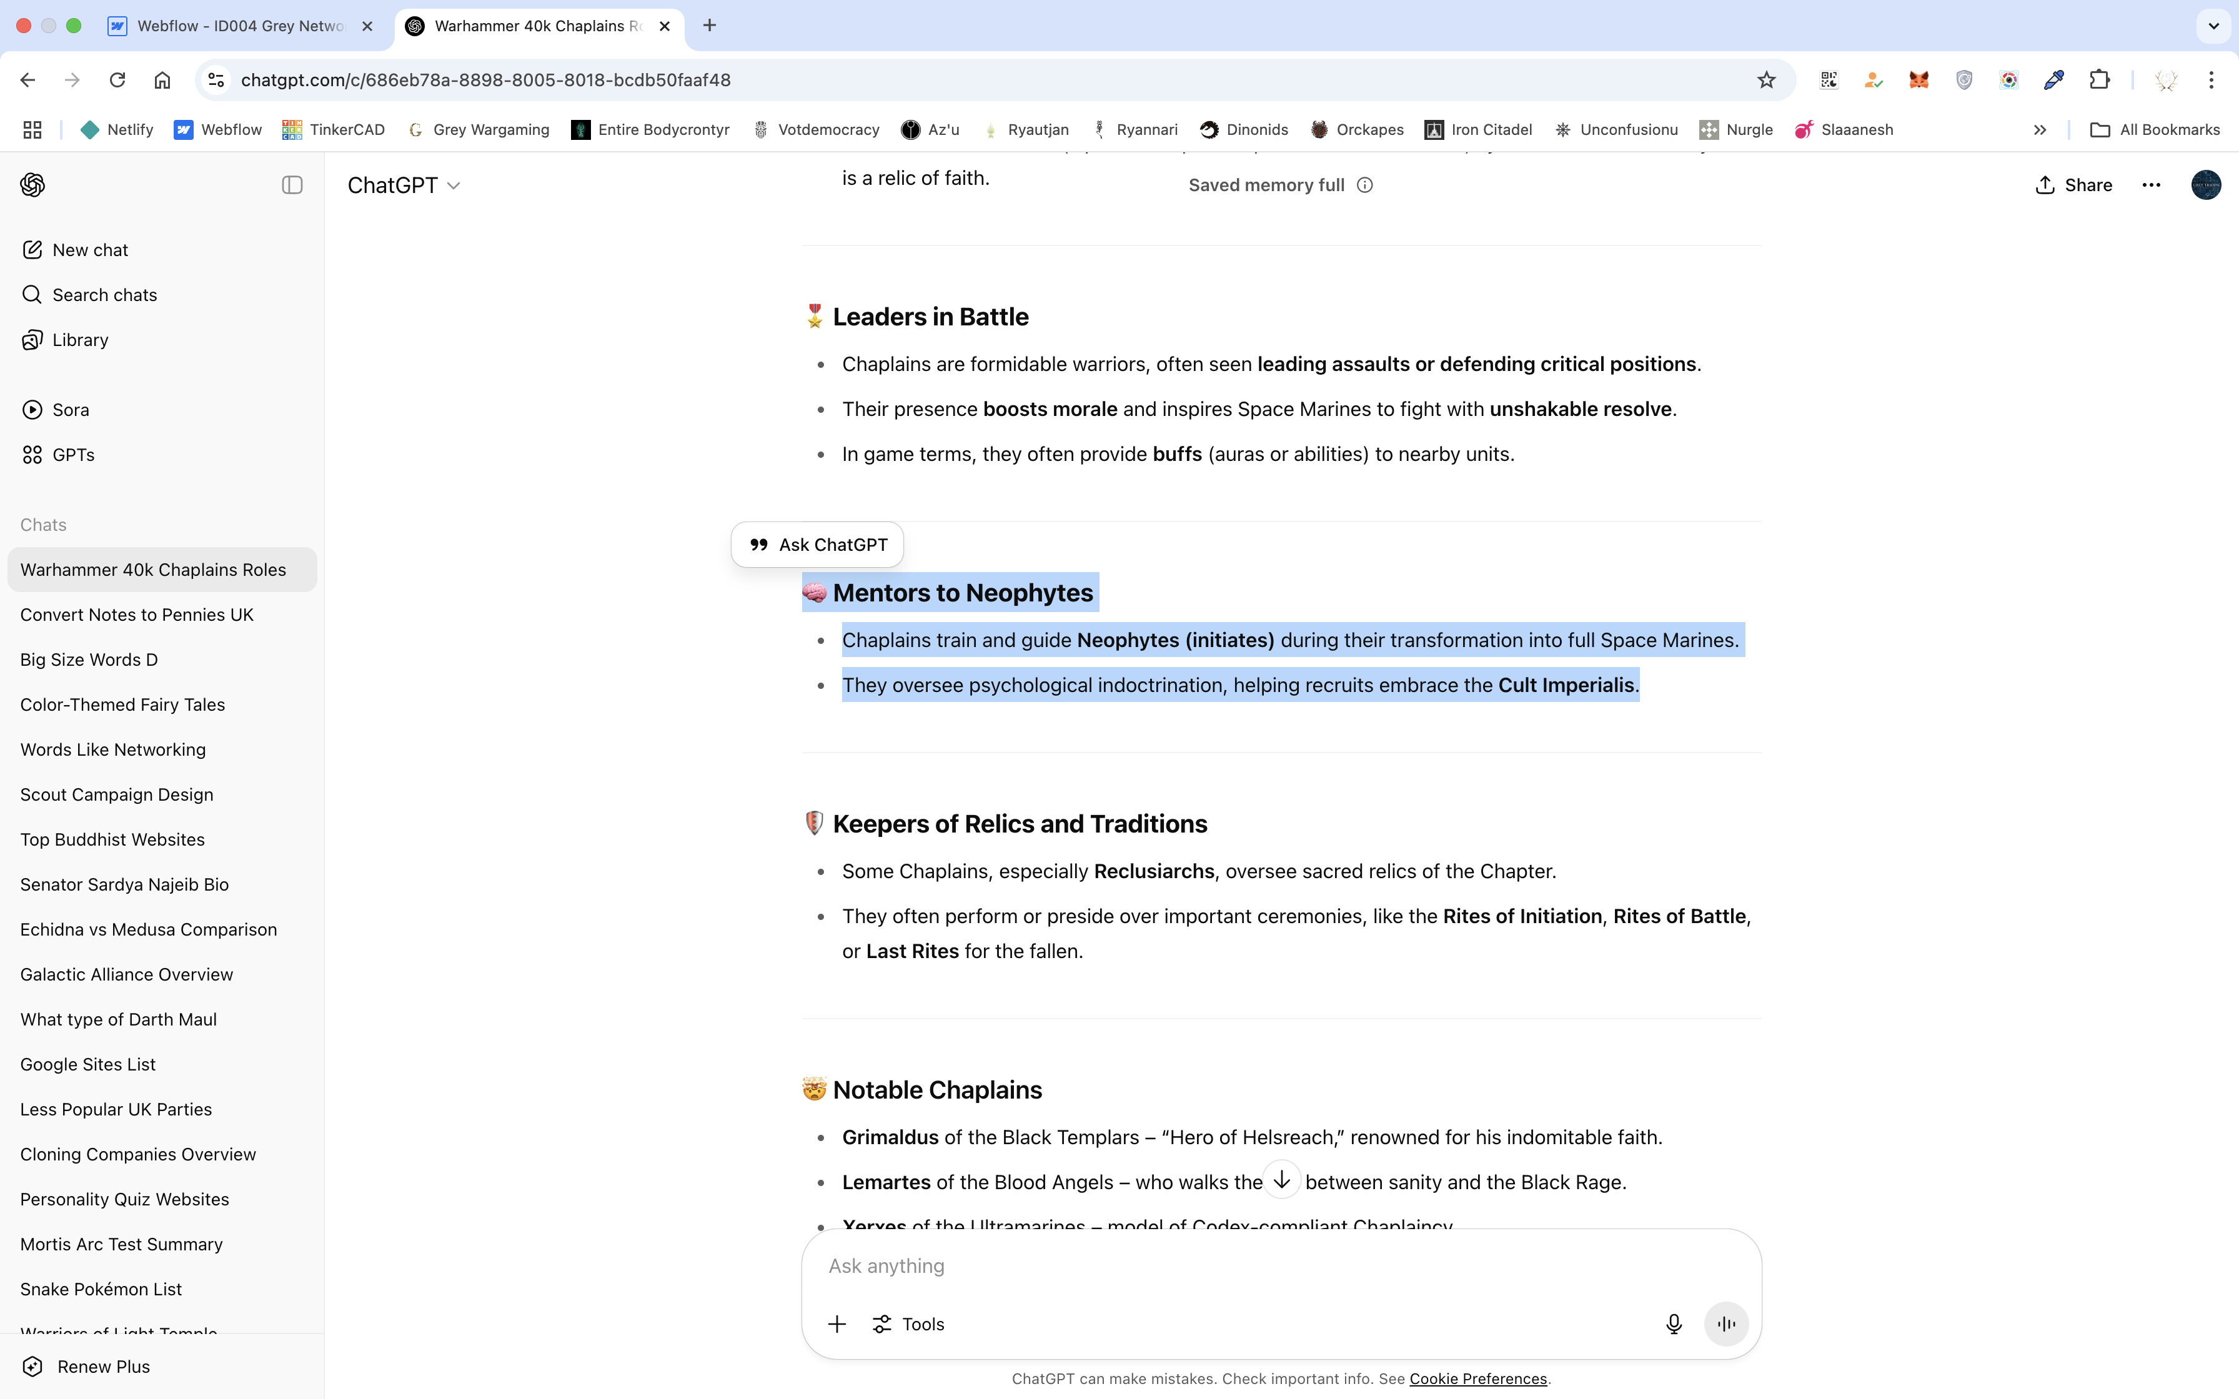Click the Ask ChatGPT quote button
The height and width of the screenshot is (1399, 2239).
point(817,545)
